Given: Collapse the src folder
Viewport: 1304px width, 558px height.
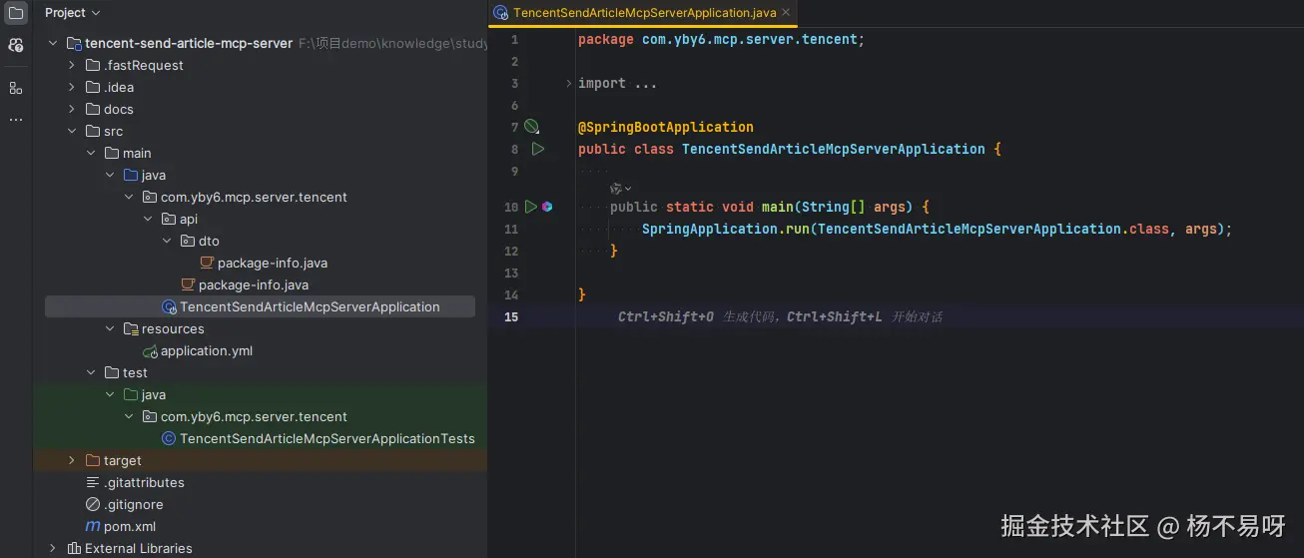Looking at the screenshot, I should tap(72, 131).
